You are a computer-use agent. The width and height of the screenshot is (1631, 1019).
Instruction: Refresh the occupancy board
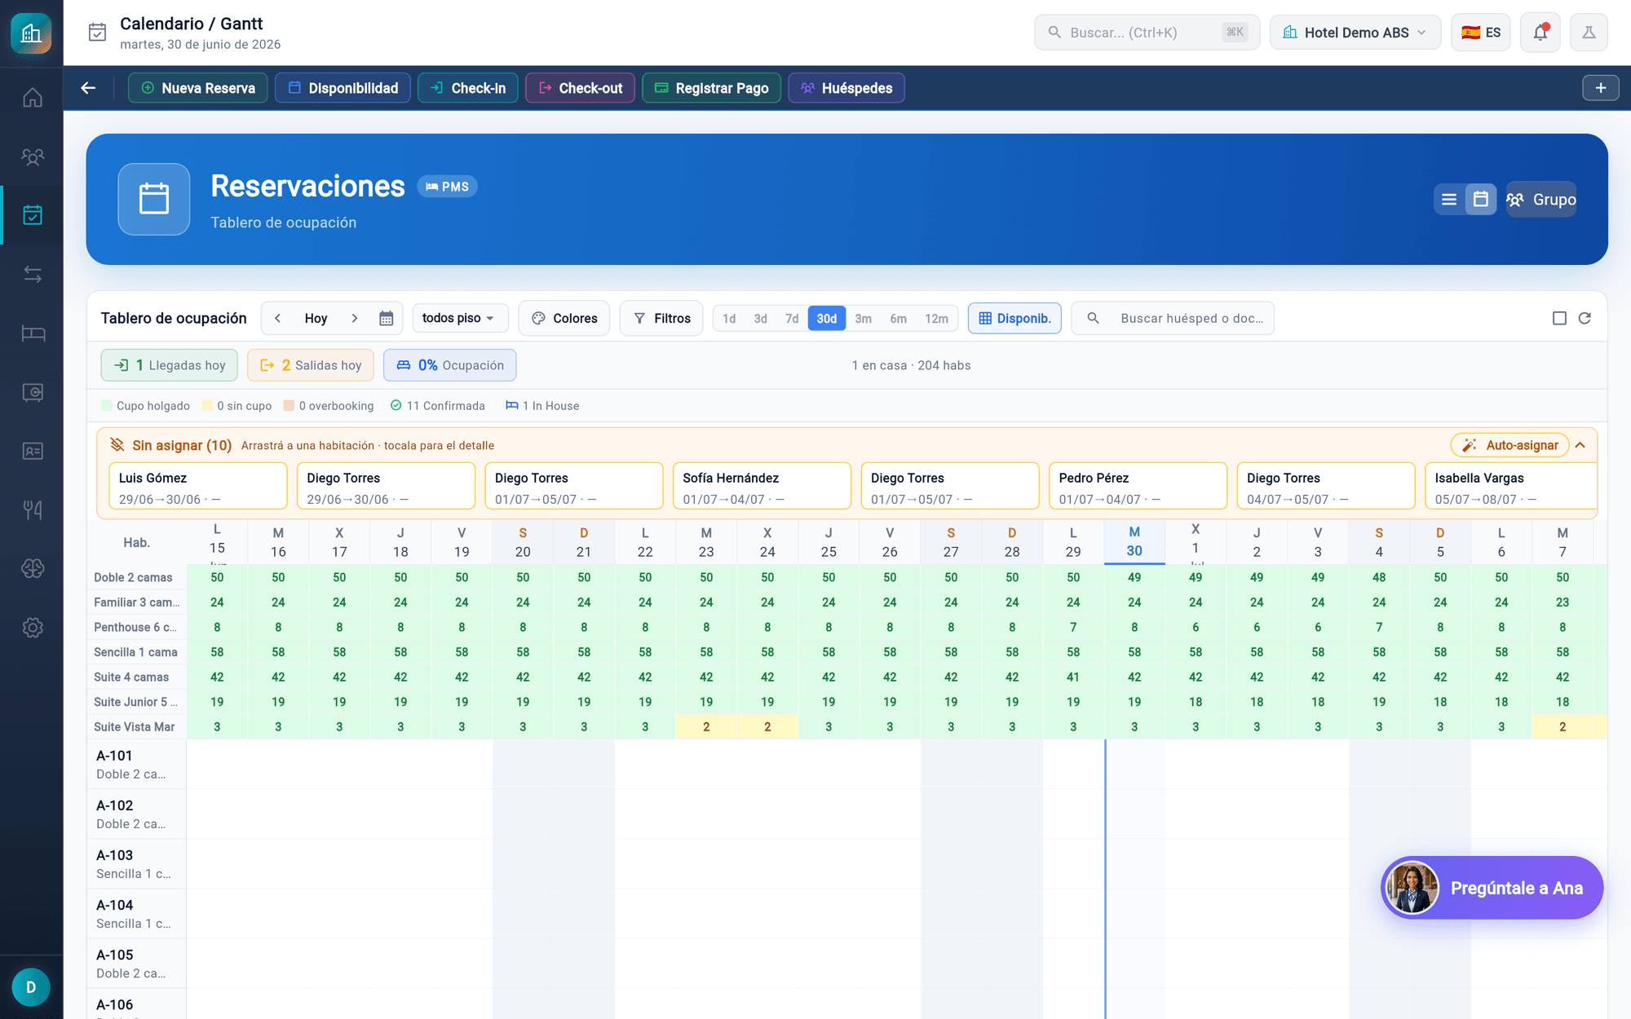click(x=1585, y=319)
